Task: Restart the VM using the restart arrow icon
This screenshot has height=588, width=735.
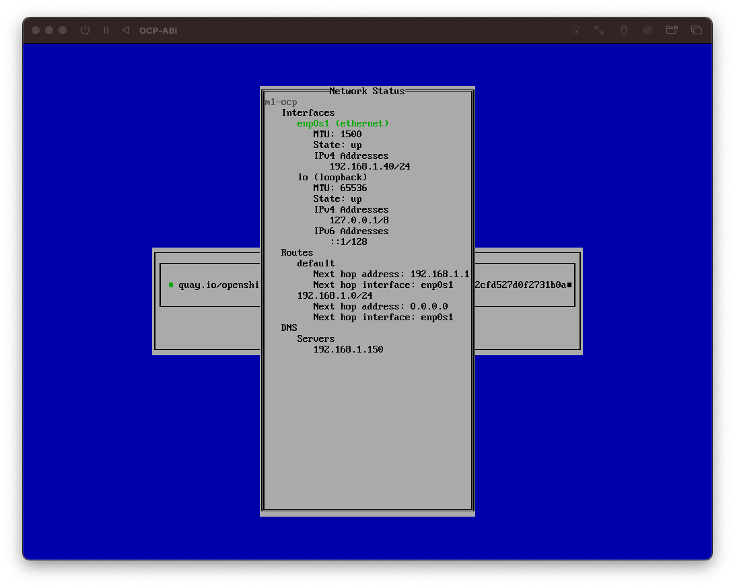Action: tap(125, 30)
